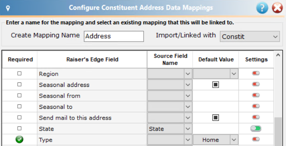The image size is (286, 146).
Task: Toggle the Seasonal address settings switch
Action: [256, 84]
